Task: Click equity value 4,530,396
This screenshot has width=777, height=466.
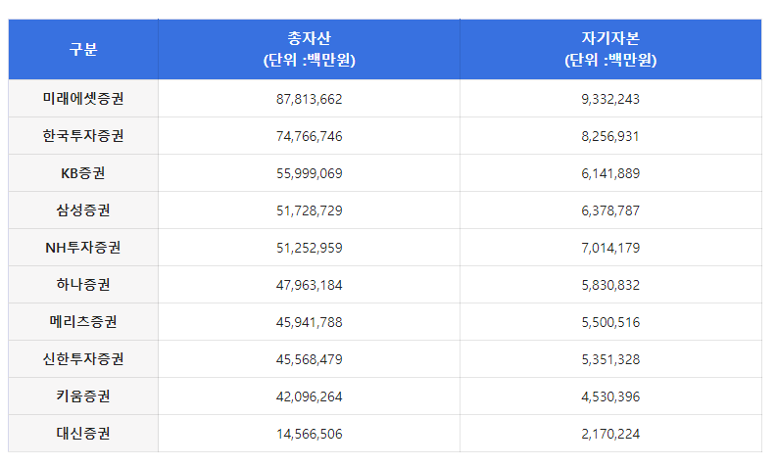Action: coord(610,396)
